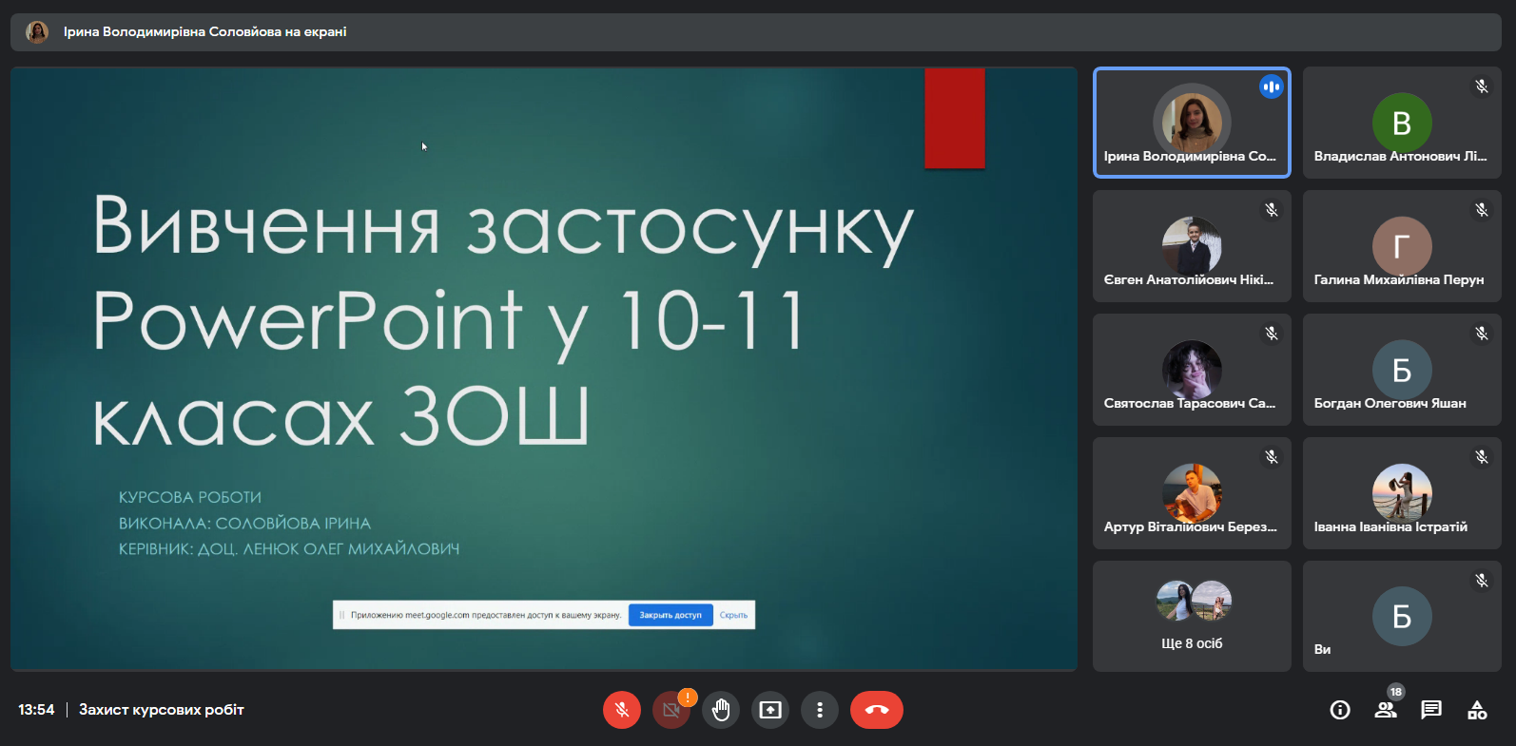Click muted mic icon on Галина's tile
Image resolution: width=1516 pixels, height=746 pixels.
click(1482, 210)
